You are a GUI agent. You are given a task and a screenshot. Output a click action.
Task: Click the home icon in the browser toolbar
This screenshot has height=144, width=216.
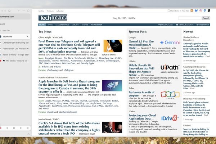(x=9, y=11)
